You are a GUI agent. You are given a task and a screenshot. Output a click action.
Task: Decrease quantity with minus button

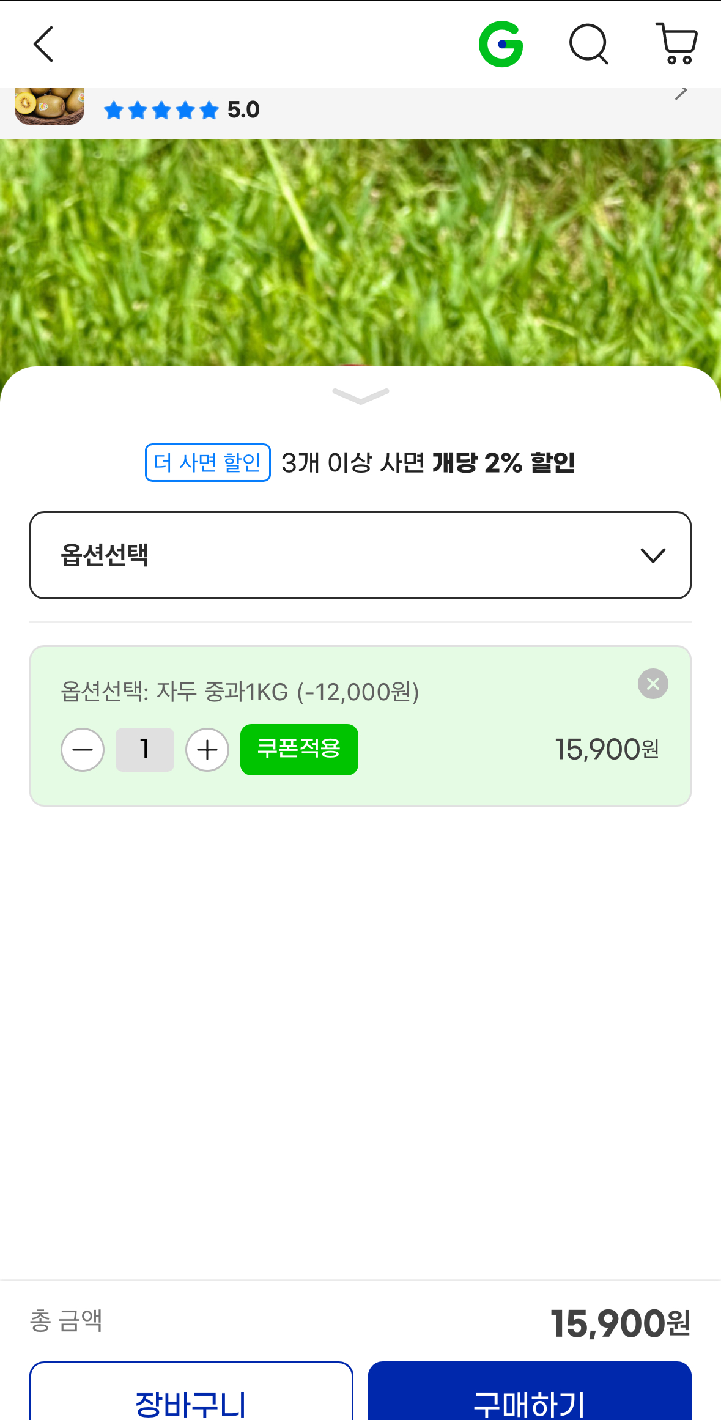click(83, 750)
